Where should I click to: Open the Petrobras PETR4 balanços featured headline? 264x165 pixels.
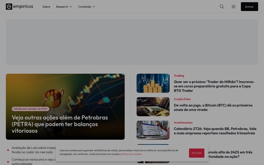[60, 124]
